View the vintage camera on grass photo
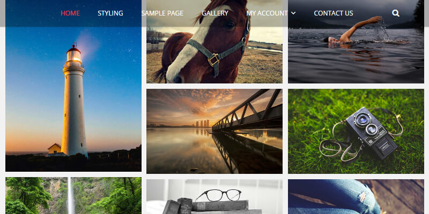Image resolution: width=429 pixels, height=214 pixels. [x=356, y=131]
